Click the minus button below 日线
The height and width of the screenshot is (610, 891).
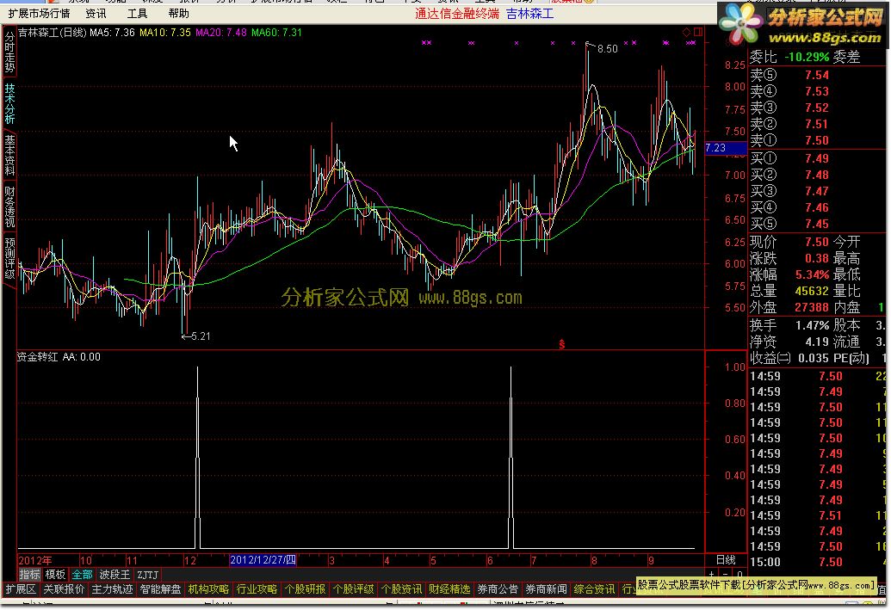tap(726, 574)
